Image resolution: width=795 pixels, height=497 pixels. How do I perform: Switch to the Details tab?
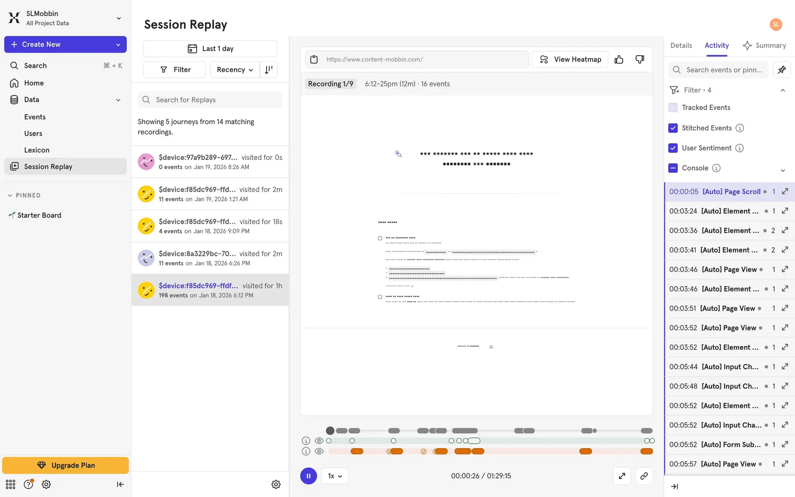681,46
